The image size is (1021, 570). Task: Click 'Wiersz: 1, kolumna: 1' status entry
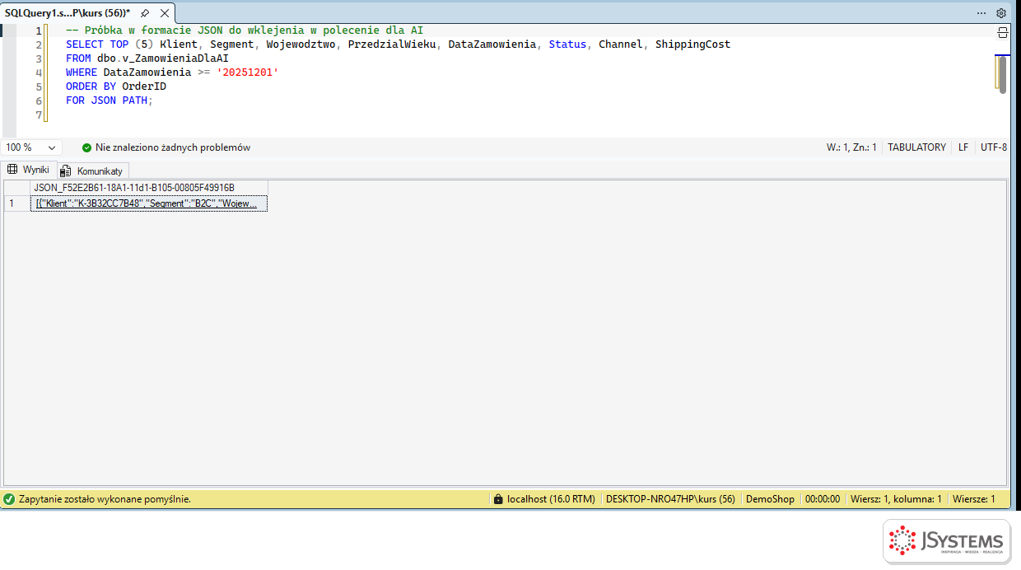coord(896,499)
